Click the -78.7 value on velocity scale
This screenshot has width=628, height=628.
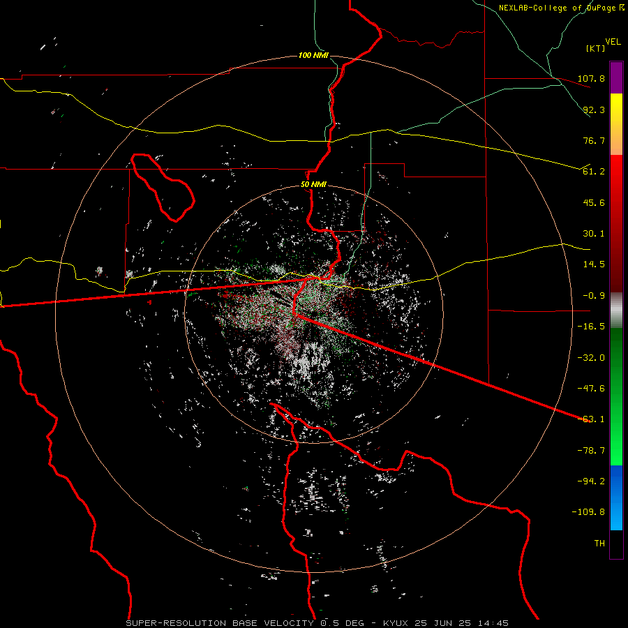coord(591,451)
